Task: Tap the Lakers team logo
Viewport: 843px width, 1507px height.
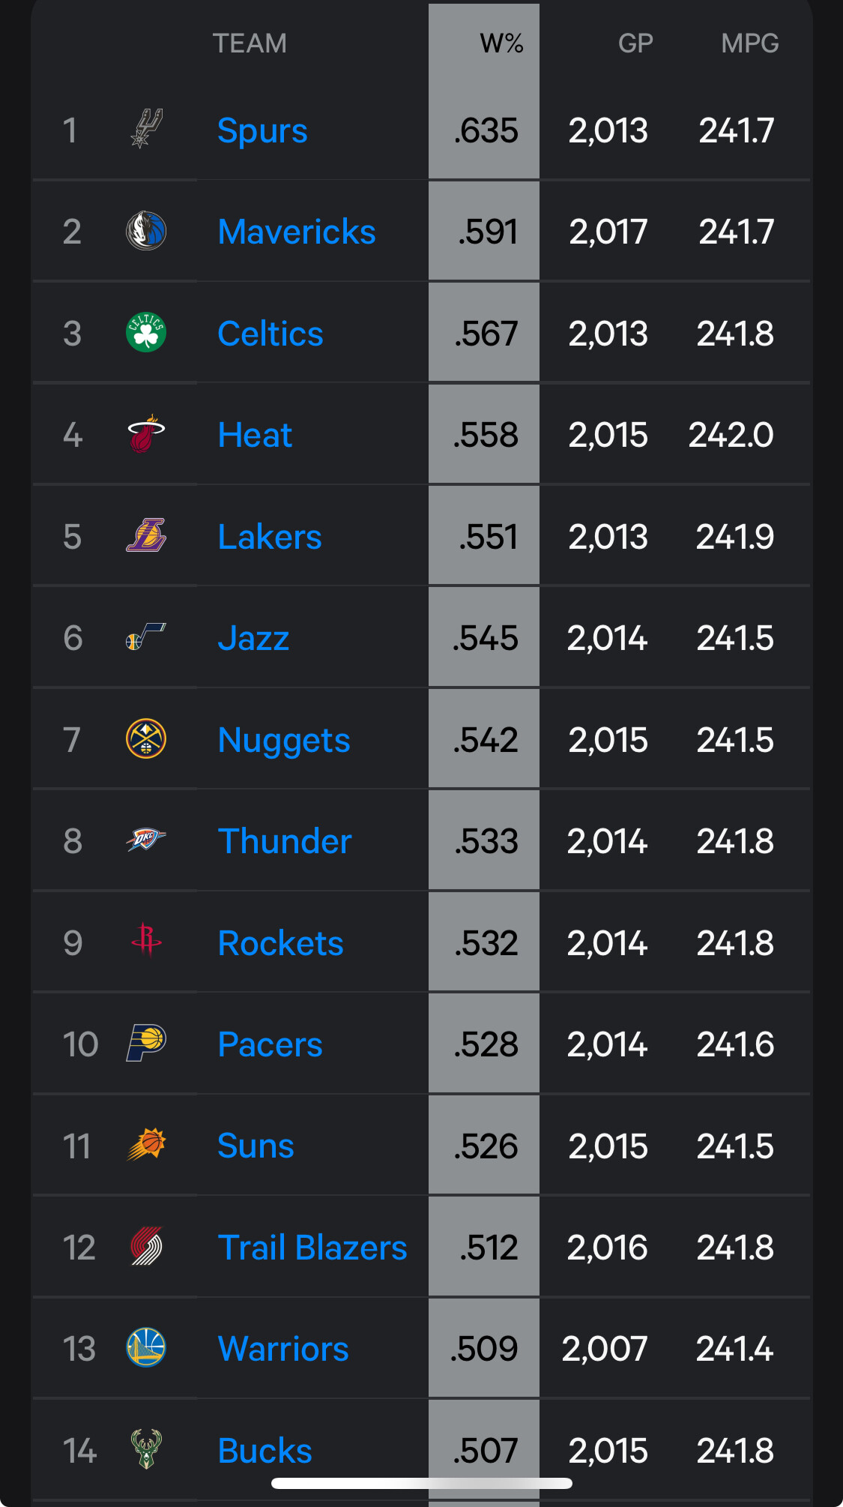Action: tap(146, 536)
